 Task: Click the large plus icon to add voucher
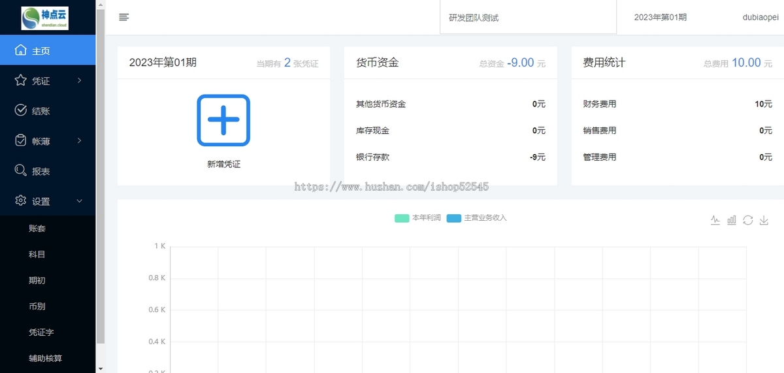[x=223, y=120]
